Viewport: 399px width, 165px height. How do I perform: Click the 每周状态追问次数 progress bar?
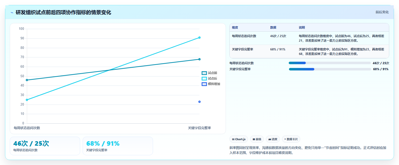click(x=330, y=63)
